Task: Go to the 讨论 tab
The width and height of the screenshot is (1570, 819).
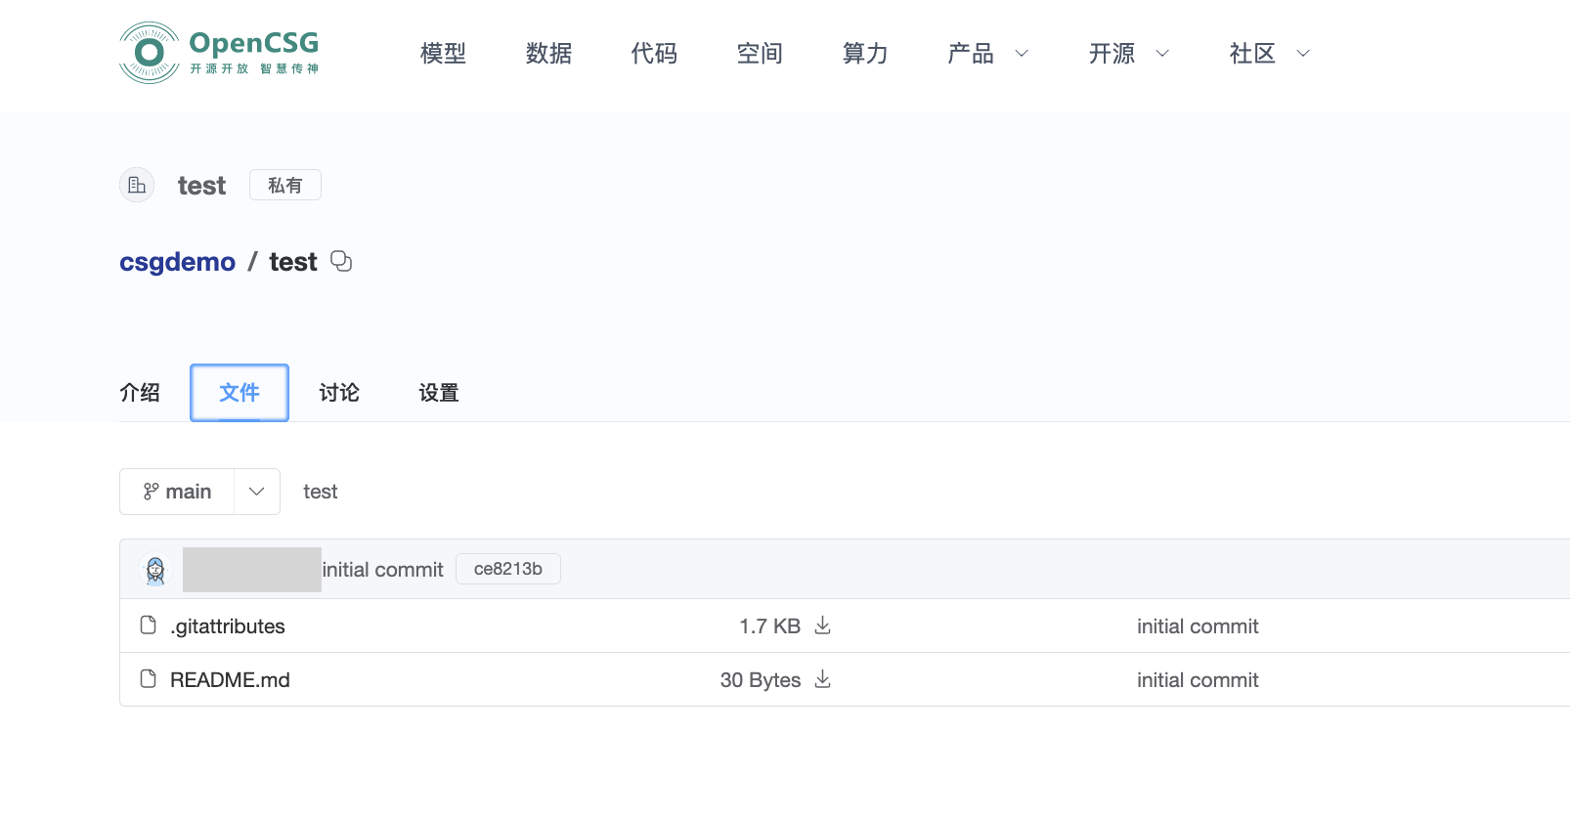Action: coord(339,393)
